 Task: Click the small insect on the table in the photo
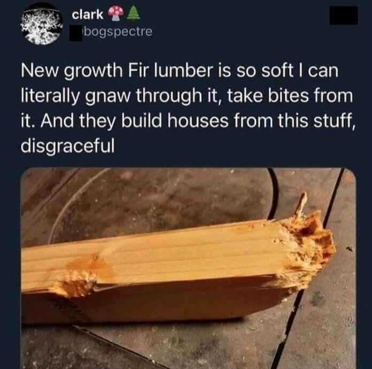(x=349, y=249)
